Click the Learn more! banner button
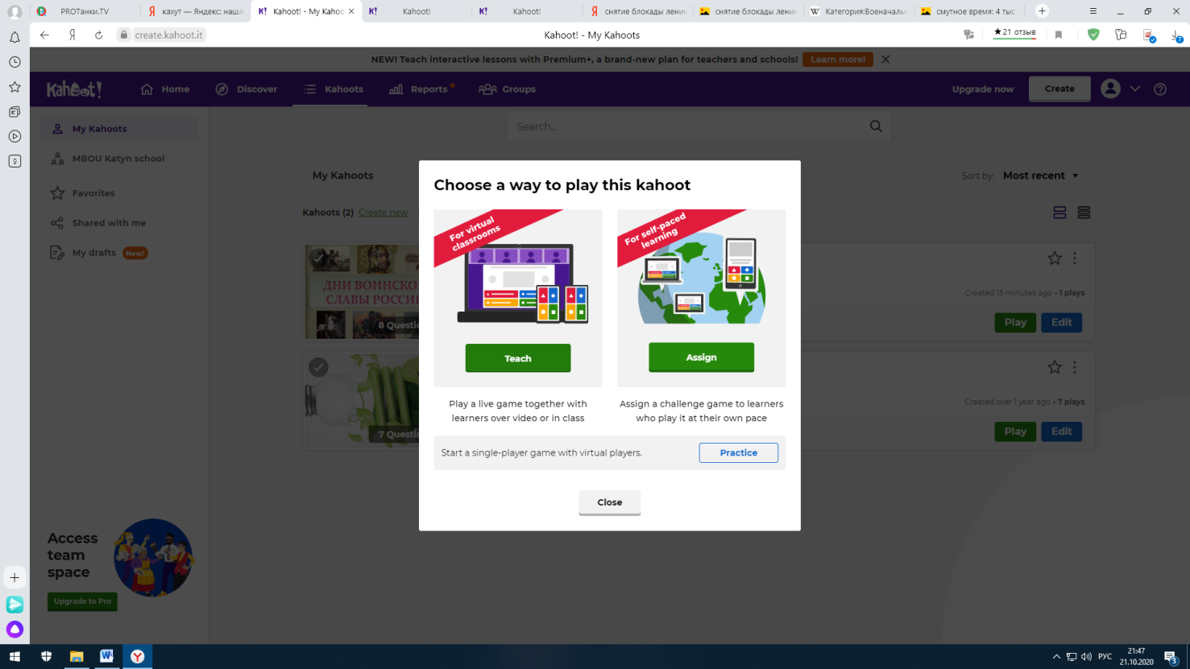Viewport: 1190px width, 669px height. (838, 60)
